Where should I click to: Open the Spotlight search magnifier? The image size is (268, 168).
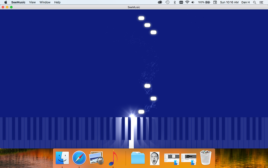(x=255, y=2)
